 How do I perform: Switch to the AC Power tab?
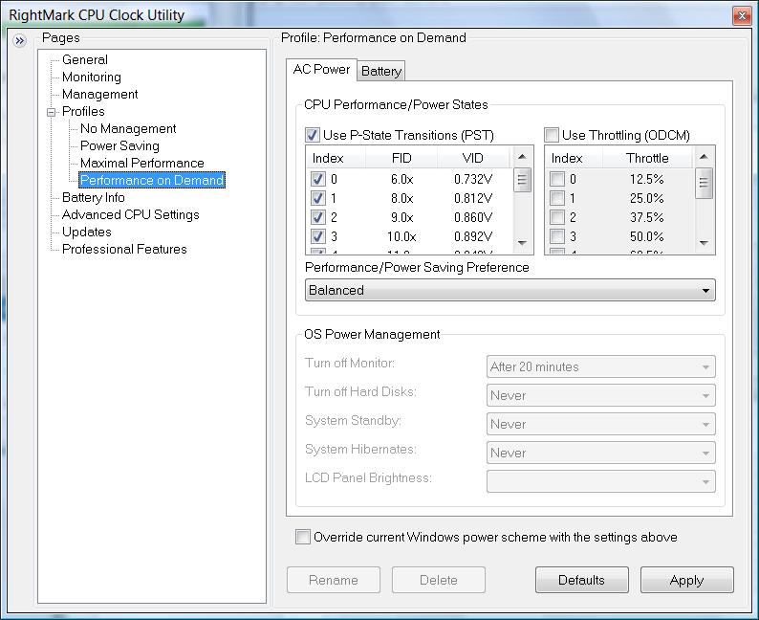(321, 69)
